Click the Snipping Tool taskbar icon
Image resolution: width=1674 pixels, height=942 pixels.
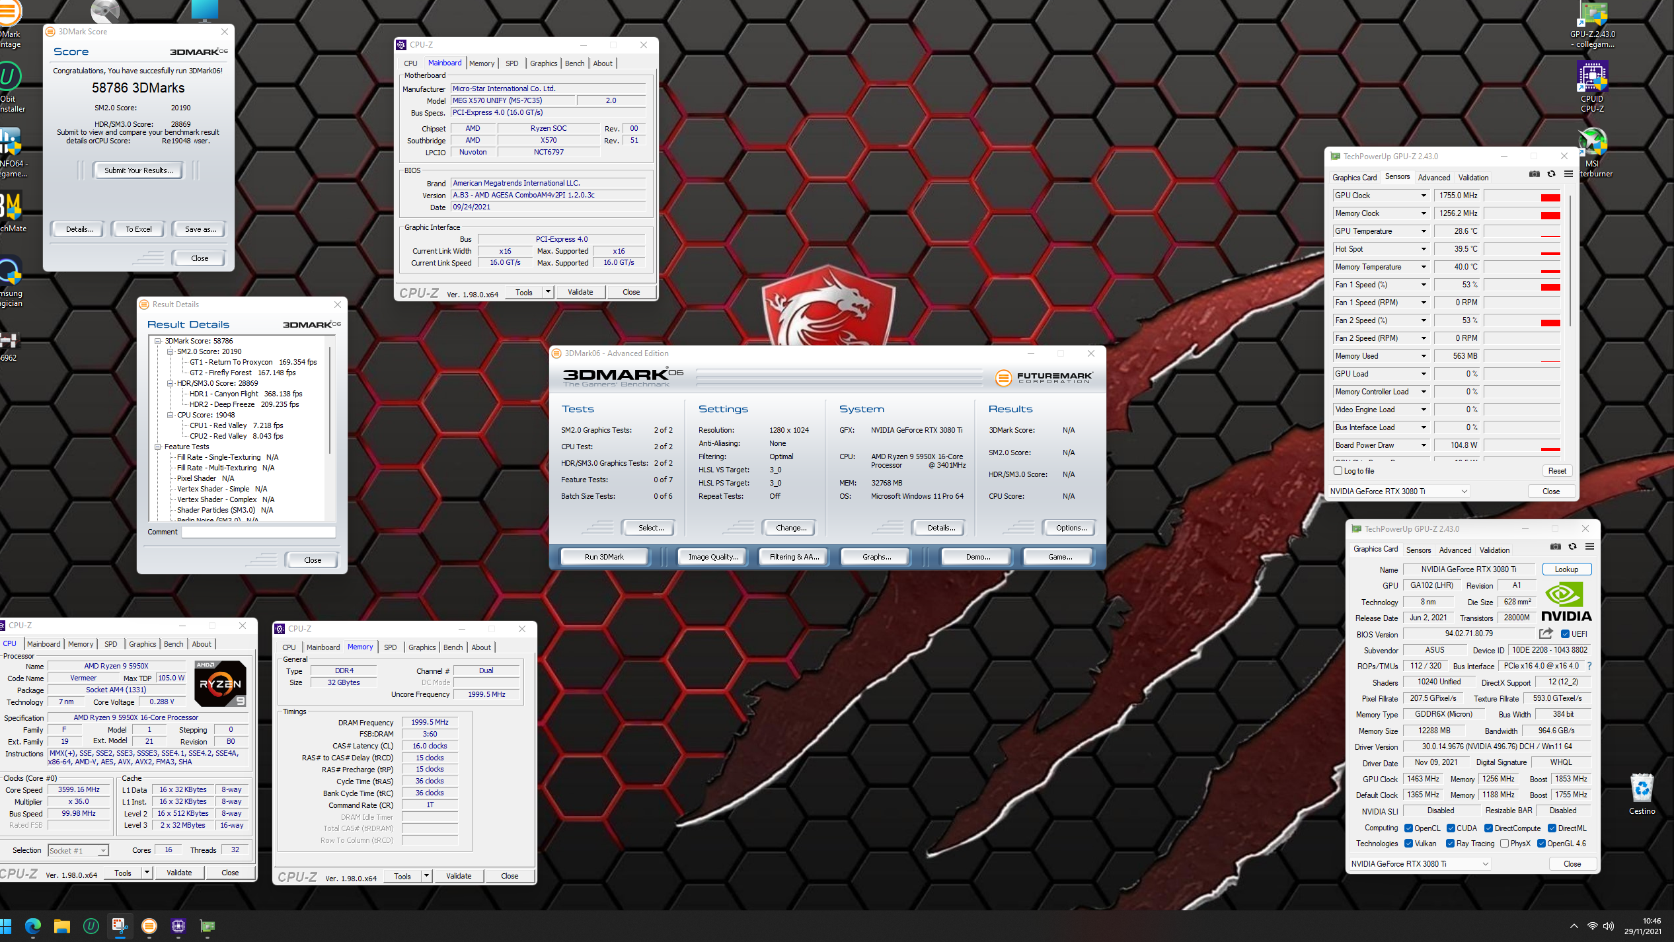pos(120,926)
